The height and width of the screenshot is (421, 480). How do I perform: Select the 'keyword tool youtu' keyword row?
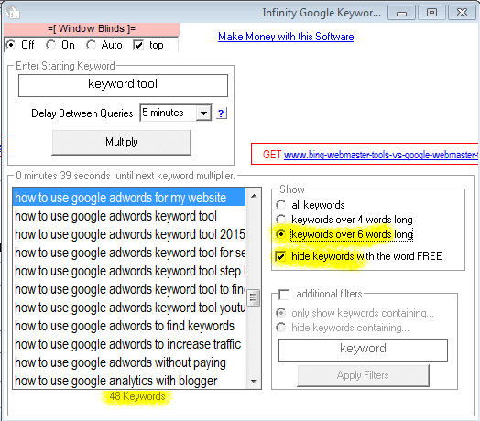(x=129, y=308)
